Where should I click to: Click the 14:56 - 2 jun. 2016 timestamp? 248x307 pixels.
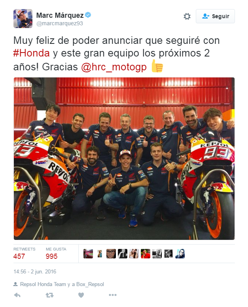click(35, 271)
